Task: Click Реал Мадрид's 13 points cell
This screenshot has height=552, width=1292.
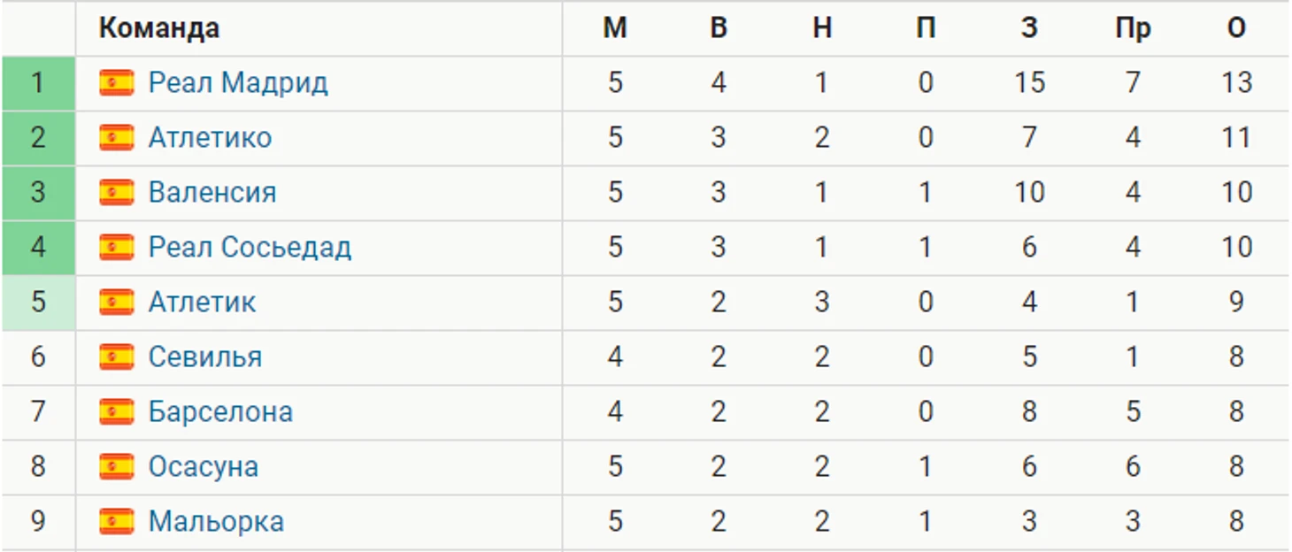Action: click(1236, 83)
